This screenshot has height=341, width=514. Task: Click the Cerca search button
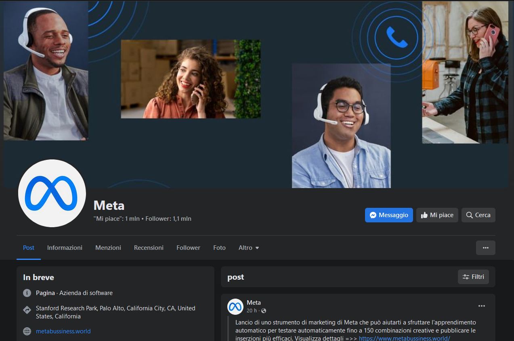coord(478,215)
